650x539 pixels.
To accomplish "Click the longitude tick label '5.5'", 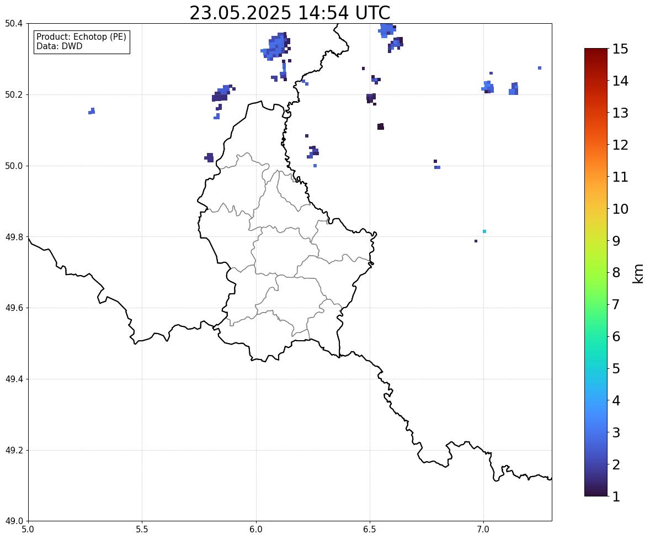I will coord(142,530).
